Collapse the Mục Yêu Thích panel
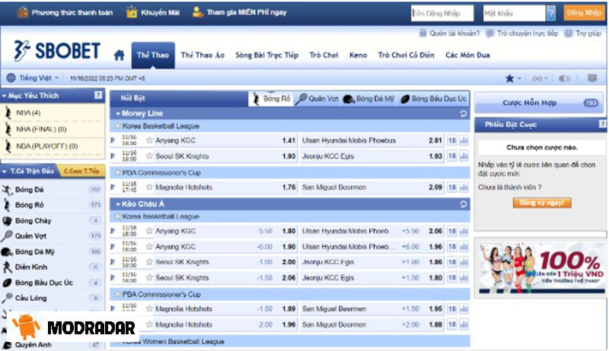This screenshot has height=351, width=609. coord(5,96)
